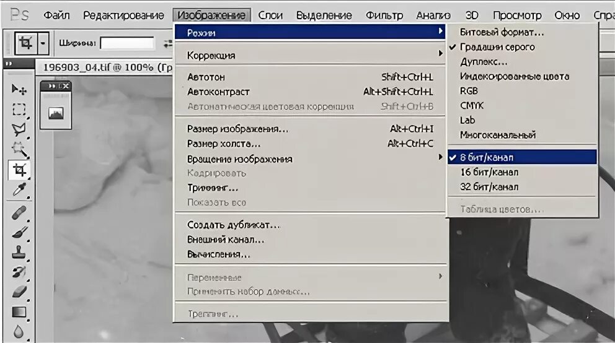Open the Фильтр menu
This screenshot has width=615, height=343.
(x=384, y=15)
